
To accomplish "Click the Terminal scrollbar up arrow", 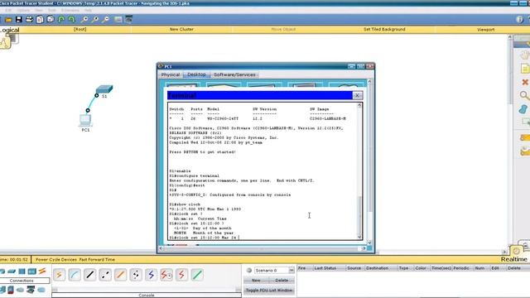I will pyautogui.click(x=359, y=105).
